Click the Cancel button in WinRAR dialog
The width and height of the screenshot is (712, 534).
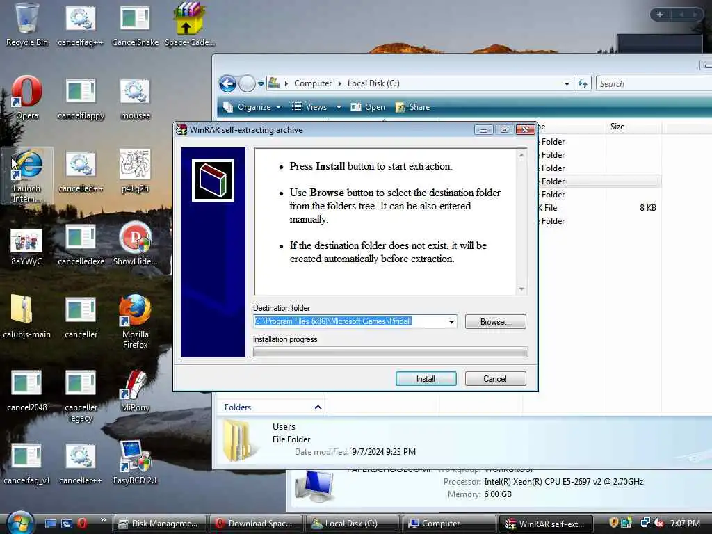coord(495,379)
